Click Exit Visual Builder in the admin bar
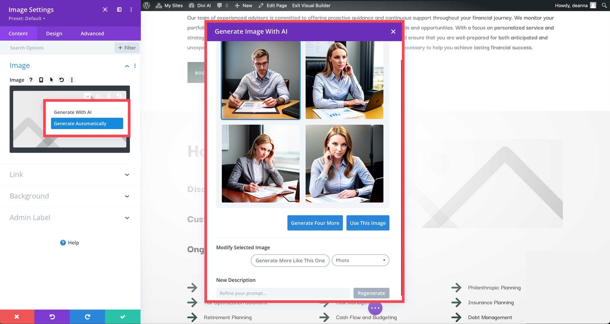This screenshot has width=610, height=324. tap(311, 5)
